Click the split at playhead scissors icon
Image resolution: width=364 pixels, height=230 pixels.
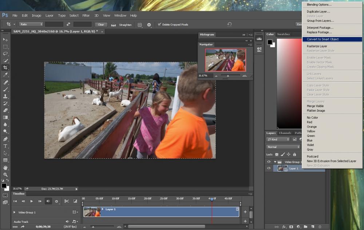67,201
